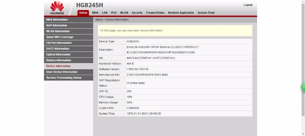
Task: View DHCP Information page
Action: [x=68, y=49]
